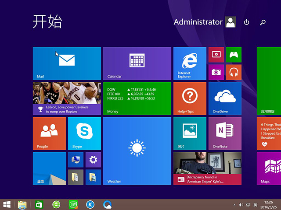
Task: Open the green Store (应用商店) tile
Action: point(269,81)
